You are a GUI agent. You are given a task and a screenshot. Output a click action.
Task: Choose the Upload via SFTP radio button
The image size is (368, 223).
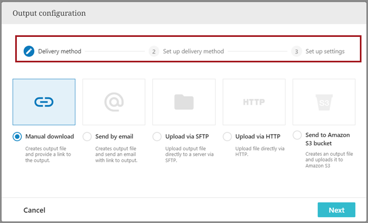(x=157, y=137)
